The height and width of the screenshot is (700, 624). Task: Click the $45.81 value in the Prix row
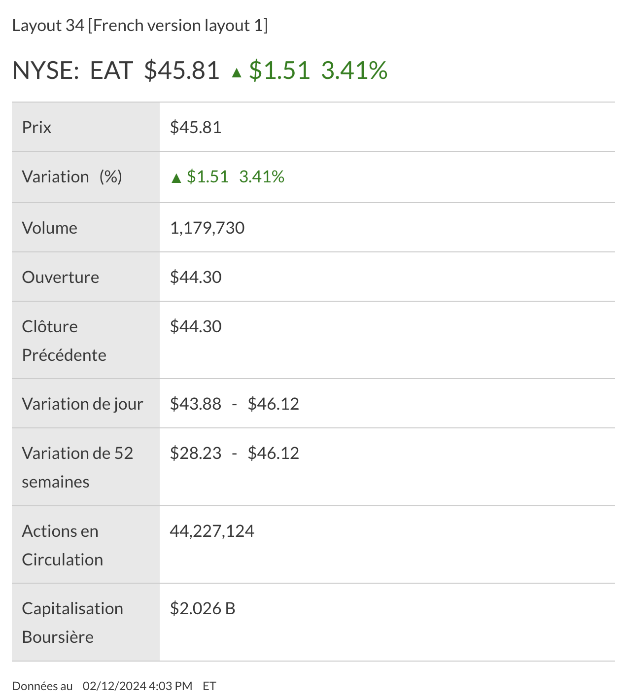196,128
